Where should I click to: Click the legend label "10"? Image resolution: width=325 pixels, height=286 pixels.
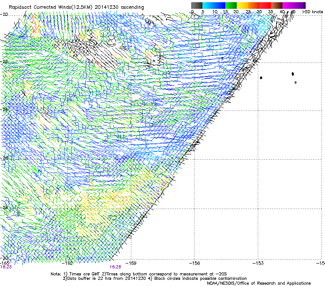(x=215, y=12)
